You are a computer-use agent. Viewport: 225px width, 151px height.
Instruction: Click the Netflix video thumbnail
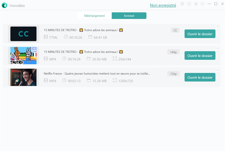click(x=23, y=77)
